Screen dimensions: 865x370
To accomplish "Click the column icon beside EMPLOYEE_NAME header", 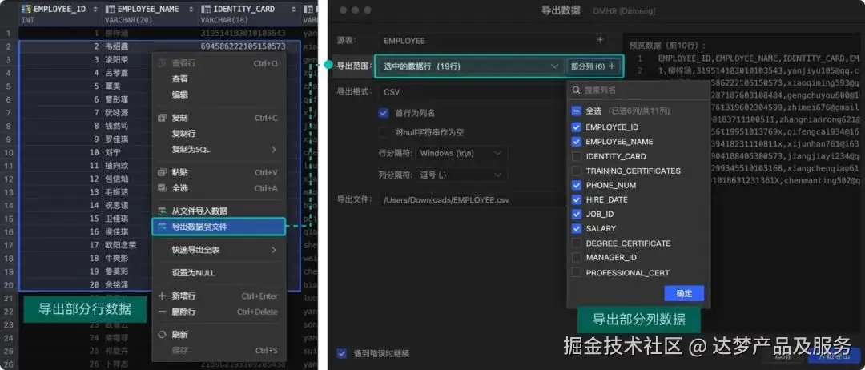I will coord(110,10).
